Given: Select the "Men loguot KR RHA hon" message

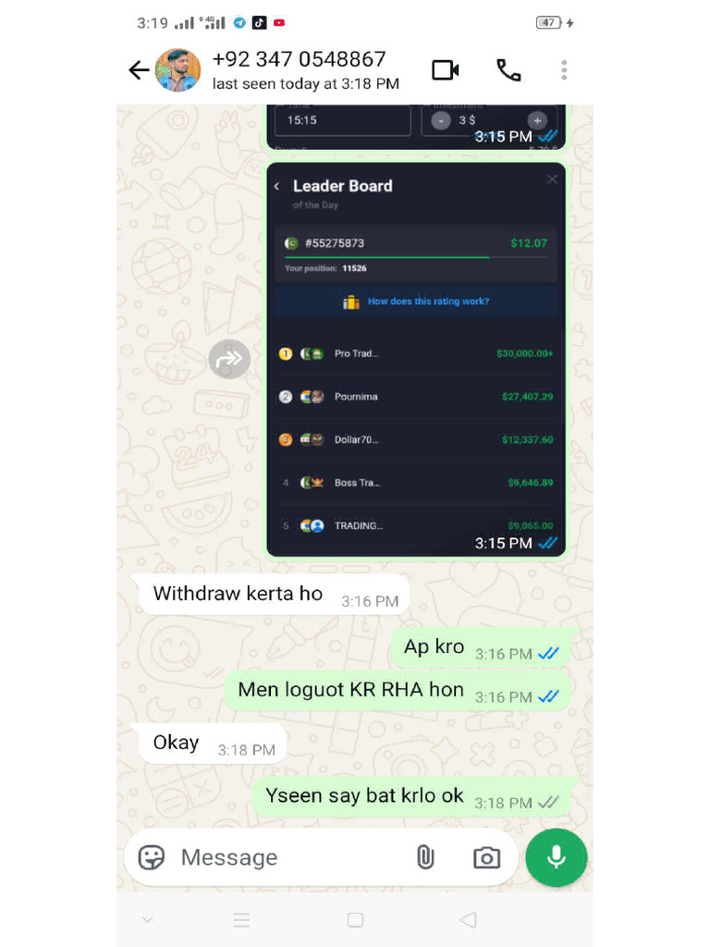Looking at the screenshot, I should tap(398, 690).
